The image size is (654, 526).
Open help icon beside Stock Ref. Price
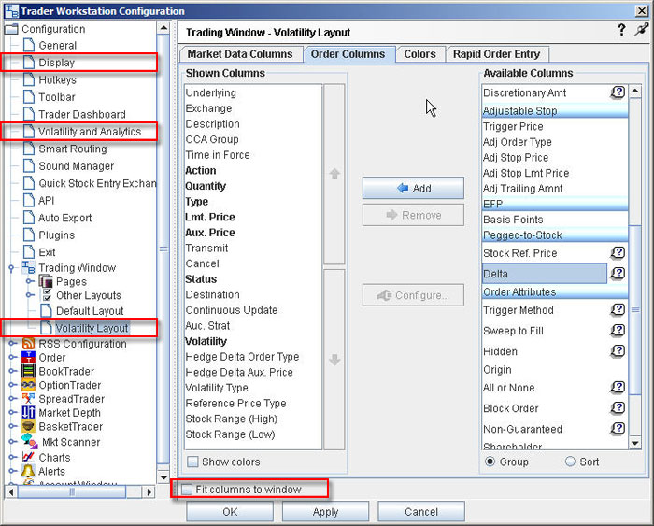pyautogui.click(x=618, y=252)
